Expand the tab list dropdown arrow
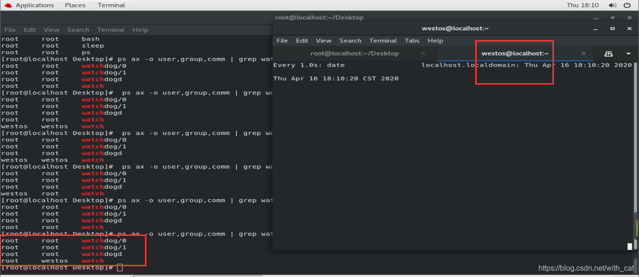Image resolution: width=639 pixels, height=277 pixels. (628, 53)
